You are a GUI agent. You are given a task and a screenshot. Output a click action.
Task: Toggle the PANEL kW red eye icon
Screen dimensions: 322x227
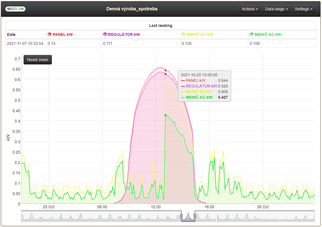pyautogui.click(x=49, y=34)
